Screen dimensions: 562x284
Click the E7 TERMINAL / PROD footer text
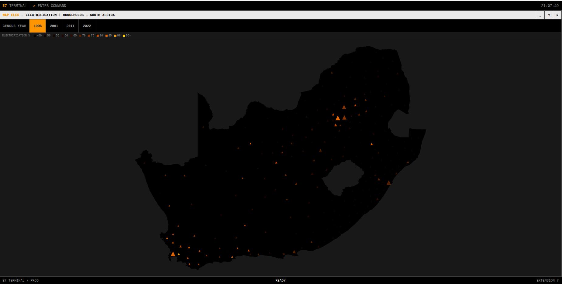(21, 280)
